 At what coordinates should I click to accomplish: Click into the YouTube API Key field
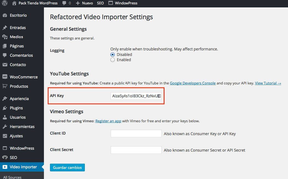tap(136, 96)
